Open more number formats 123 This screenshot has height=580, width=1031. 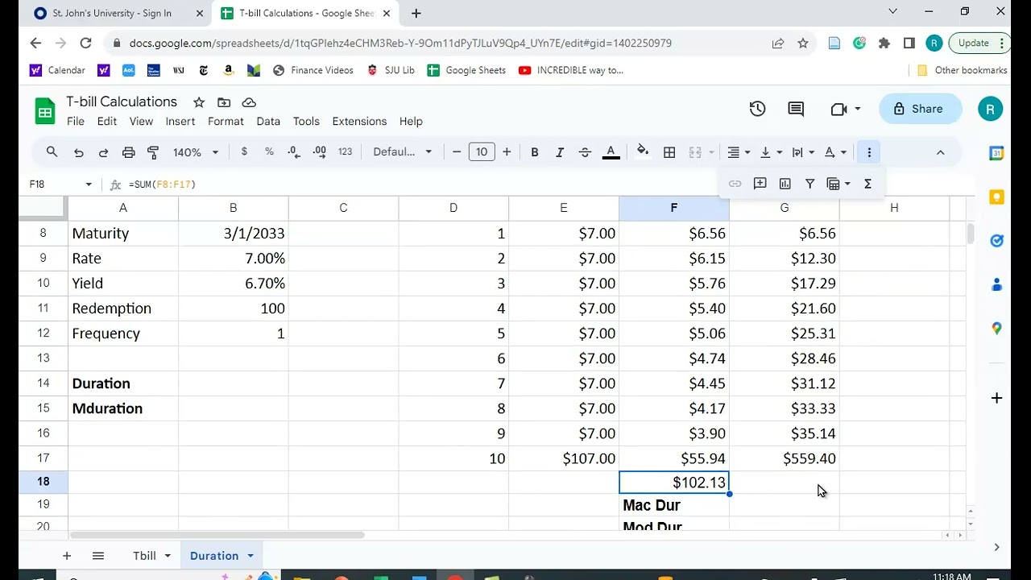point(345,151)
